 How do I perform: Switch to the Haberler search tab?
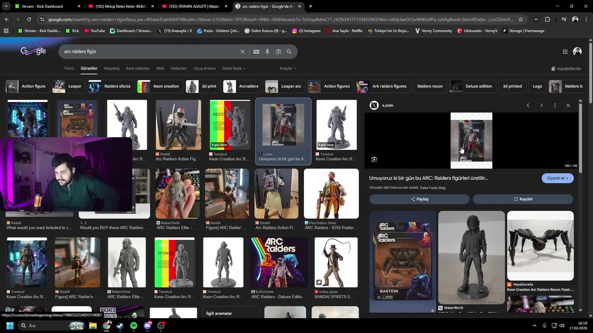pyautogui.click(x=179, y=68)
